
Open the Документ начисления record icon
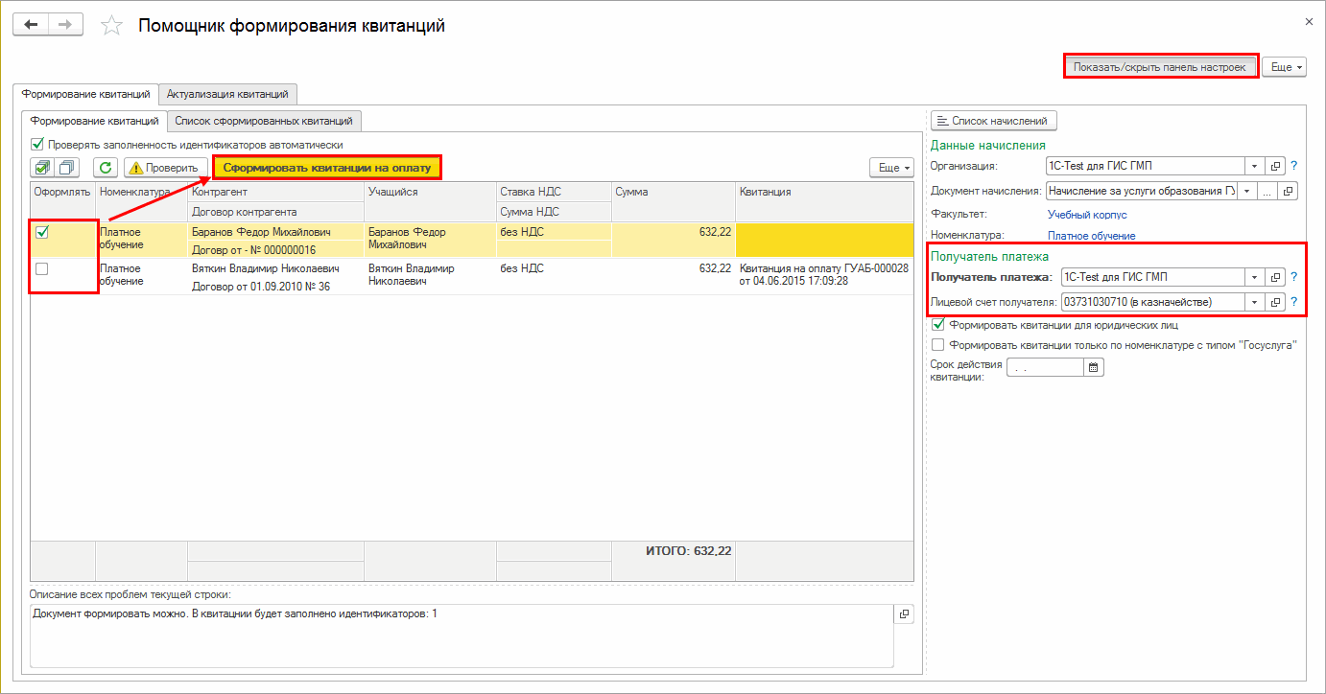1289,191
